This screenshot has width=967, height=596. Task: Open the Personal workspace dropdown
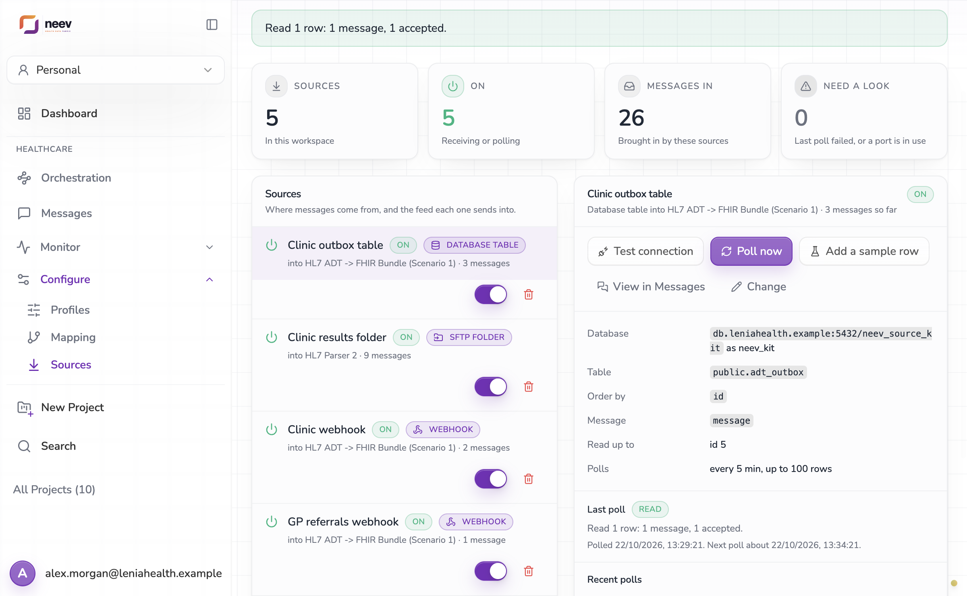(116, 70)
